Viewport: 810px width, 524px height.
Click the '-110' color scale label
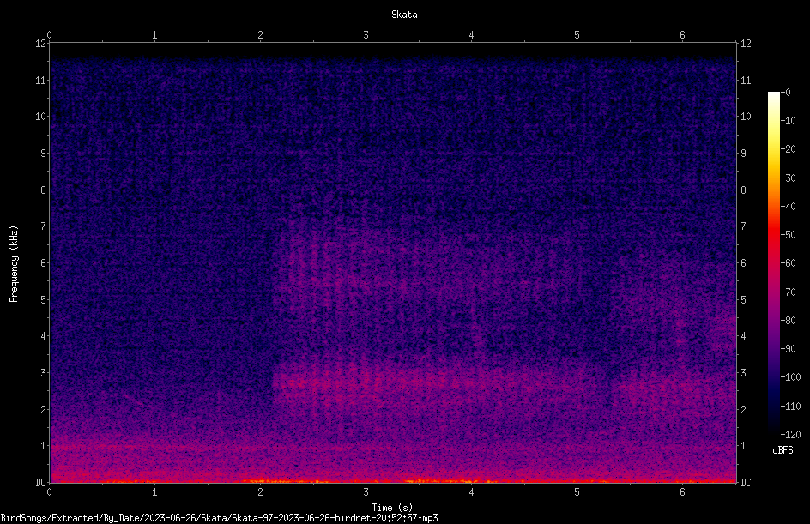pos(790,407)
